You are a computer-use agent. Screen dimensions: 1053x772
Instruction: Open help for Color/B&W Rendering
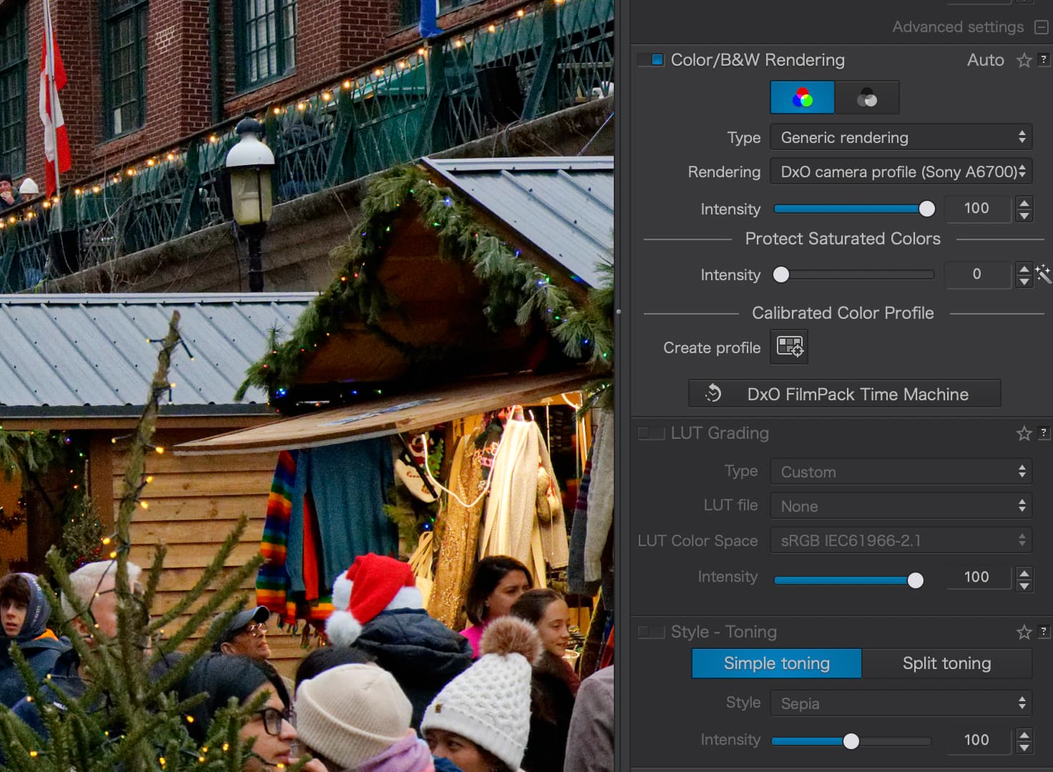pos(1044,60)
